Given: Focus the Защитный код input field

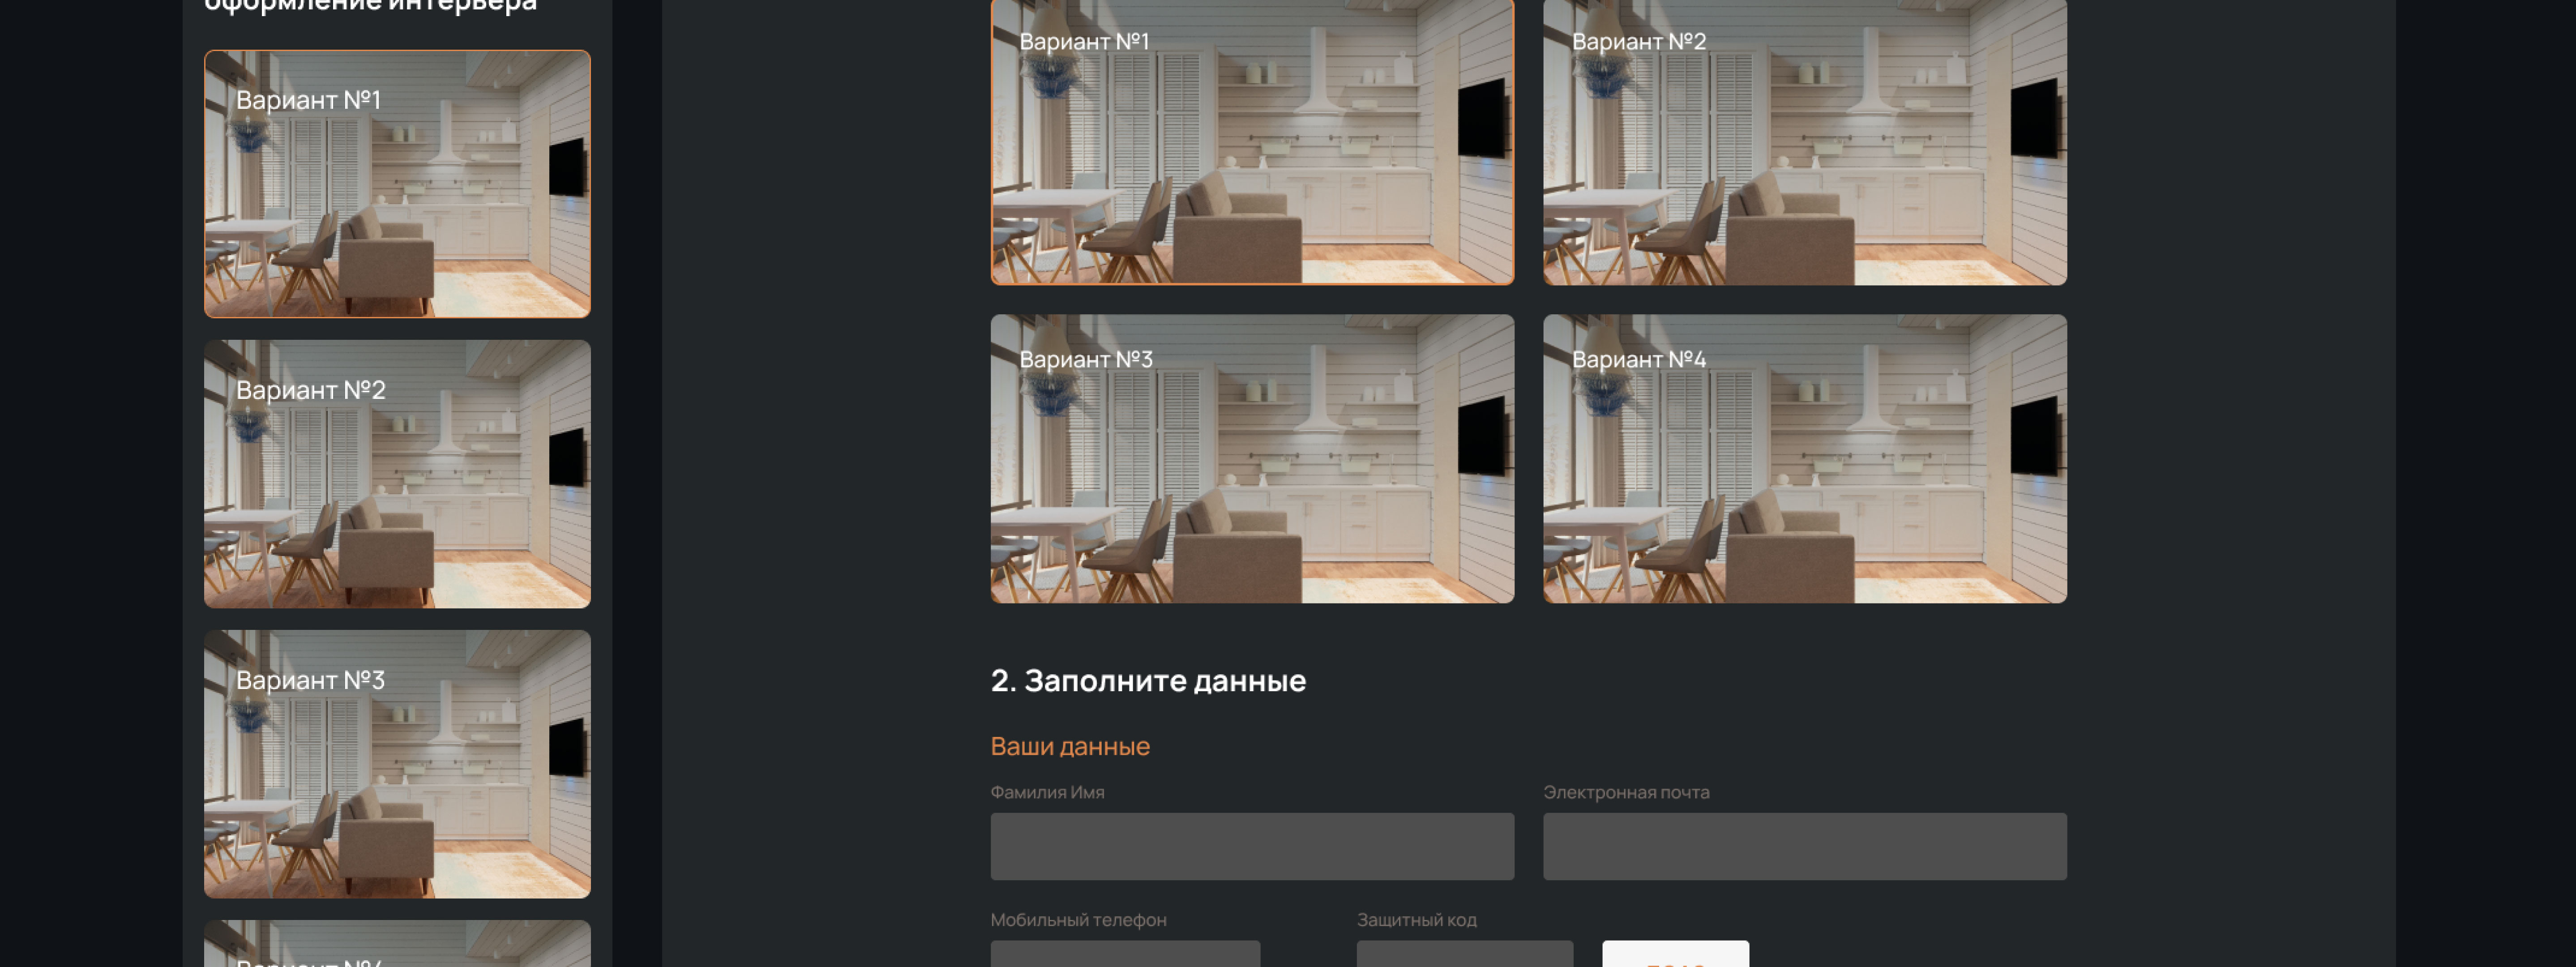Looking at the screenshot, I should 1465,954.
